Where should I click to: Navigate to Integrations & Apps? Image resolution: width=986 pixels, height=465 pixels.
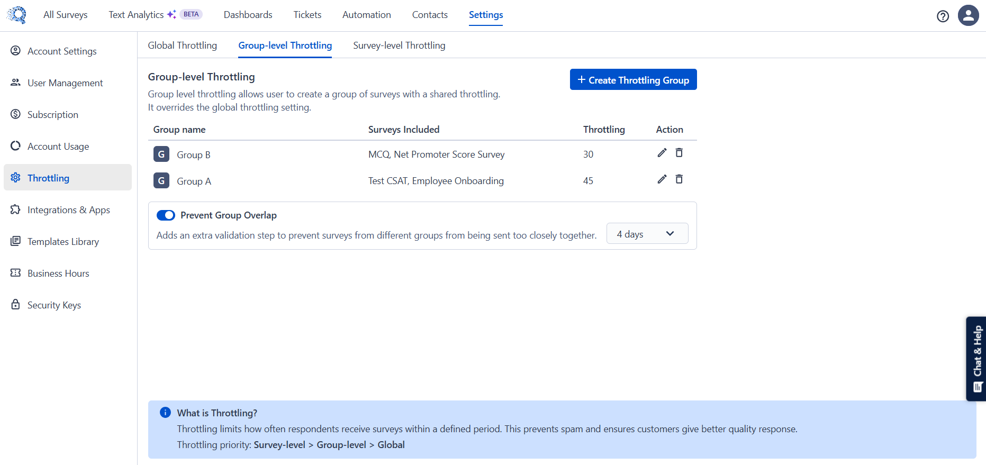pos(69,210)
